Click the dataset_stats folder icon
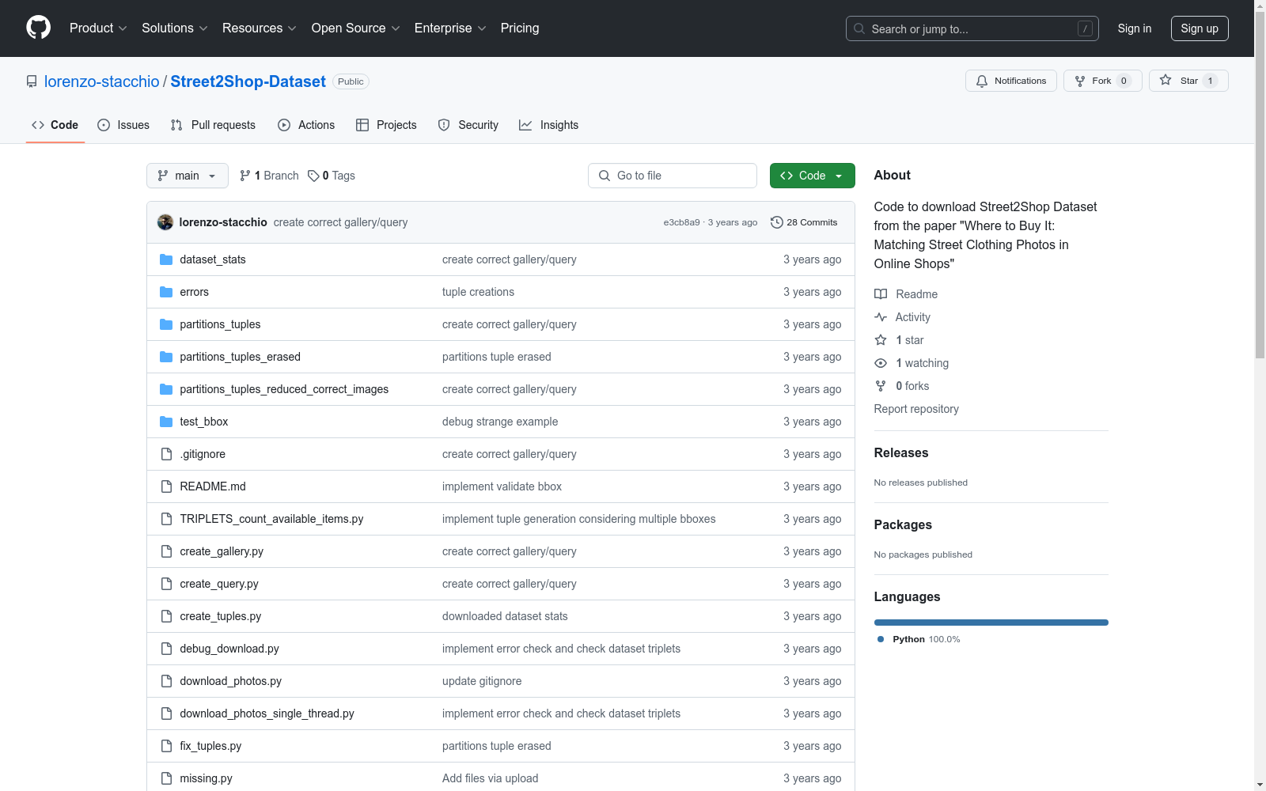The width and height of the screenshot is (1266, 791). [x=166, y=259]
